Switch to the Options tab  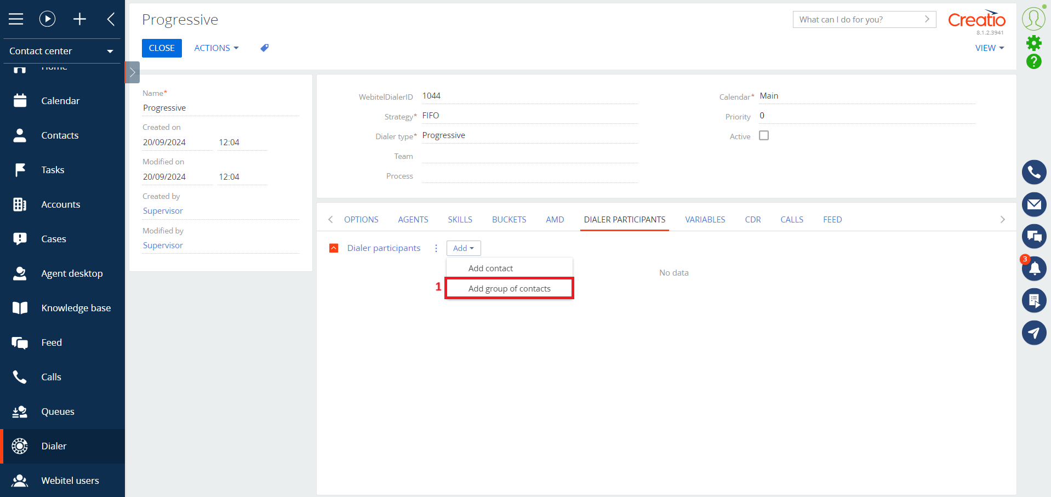coord(361,220)
